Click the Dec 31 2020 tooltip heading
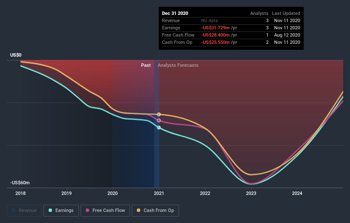350x223 pixels. 175,13
